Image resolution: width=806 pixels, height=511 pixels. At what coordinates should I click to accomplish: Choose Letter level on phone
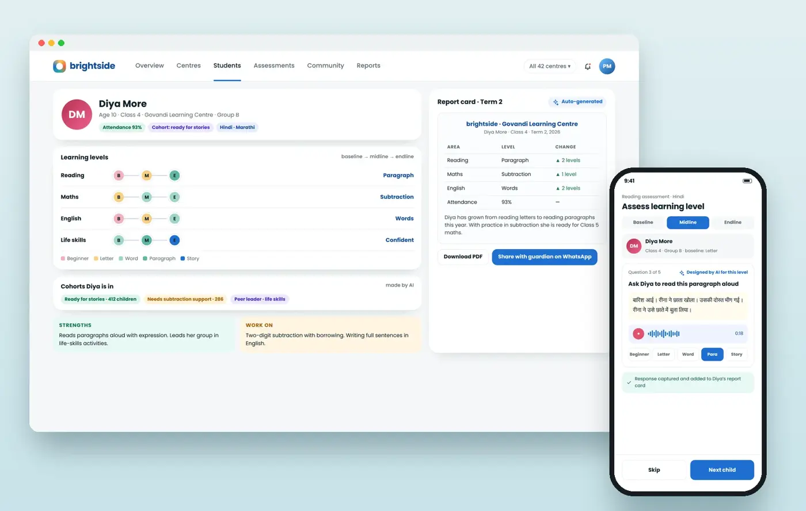click(x=664, y=354)
